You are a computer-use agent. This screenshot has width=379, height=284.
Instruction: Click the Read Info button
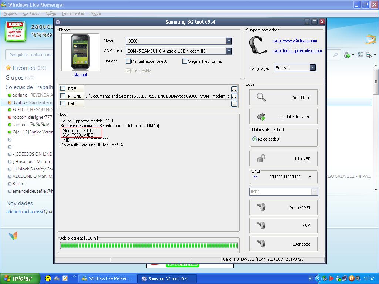point(283,97)
